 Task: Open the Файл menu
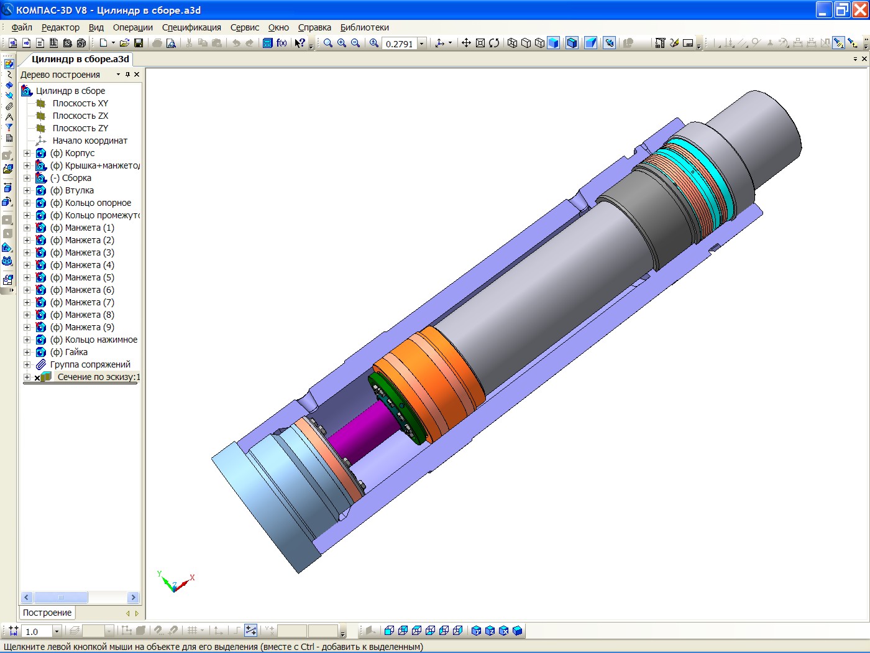pyautogui.click(x=22, y=27)
